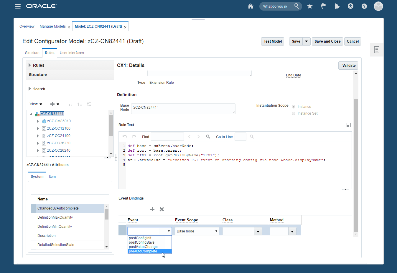
Task: Click the Base Node text field
Action: click(x=183, y=108)
